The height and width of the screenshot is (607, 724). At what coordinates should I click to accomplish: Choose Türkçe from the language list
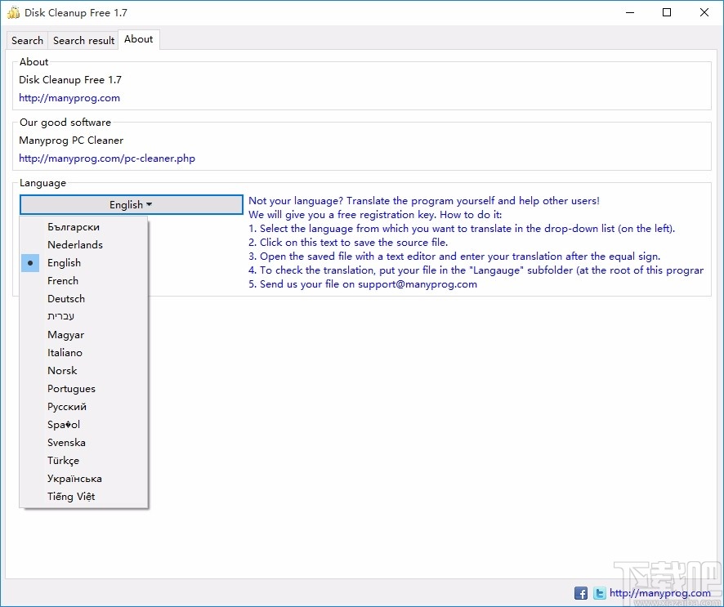pyautogui.click(x=83, y=461)
